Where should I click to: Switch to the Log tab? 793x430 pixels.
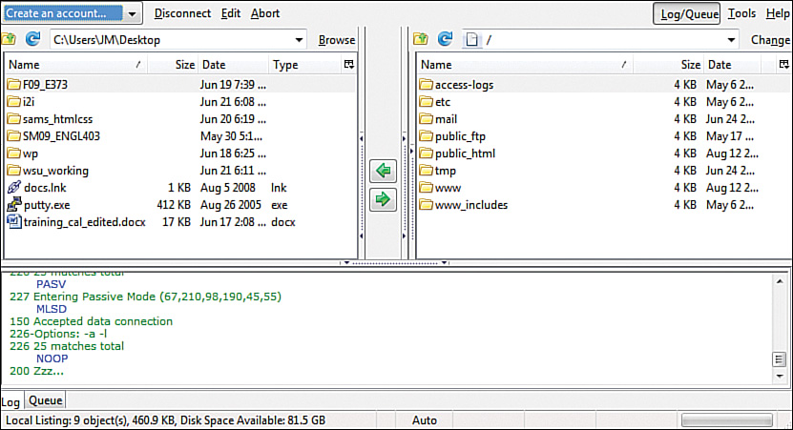click(10, 401)
